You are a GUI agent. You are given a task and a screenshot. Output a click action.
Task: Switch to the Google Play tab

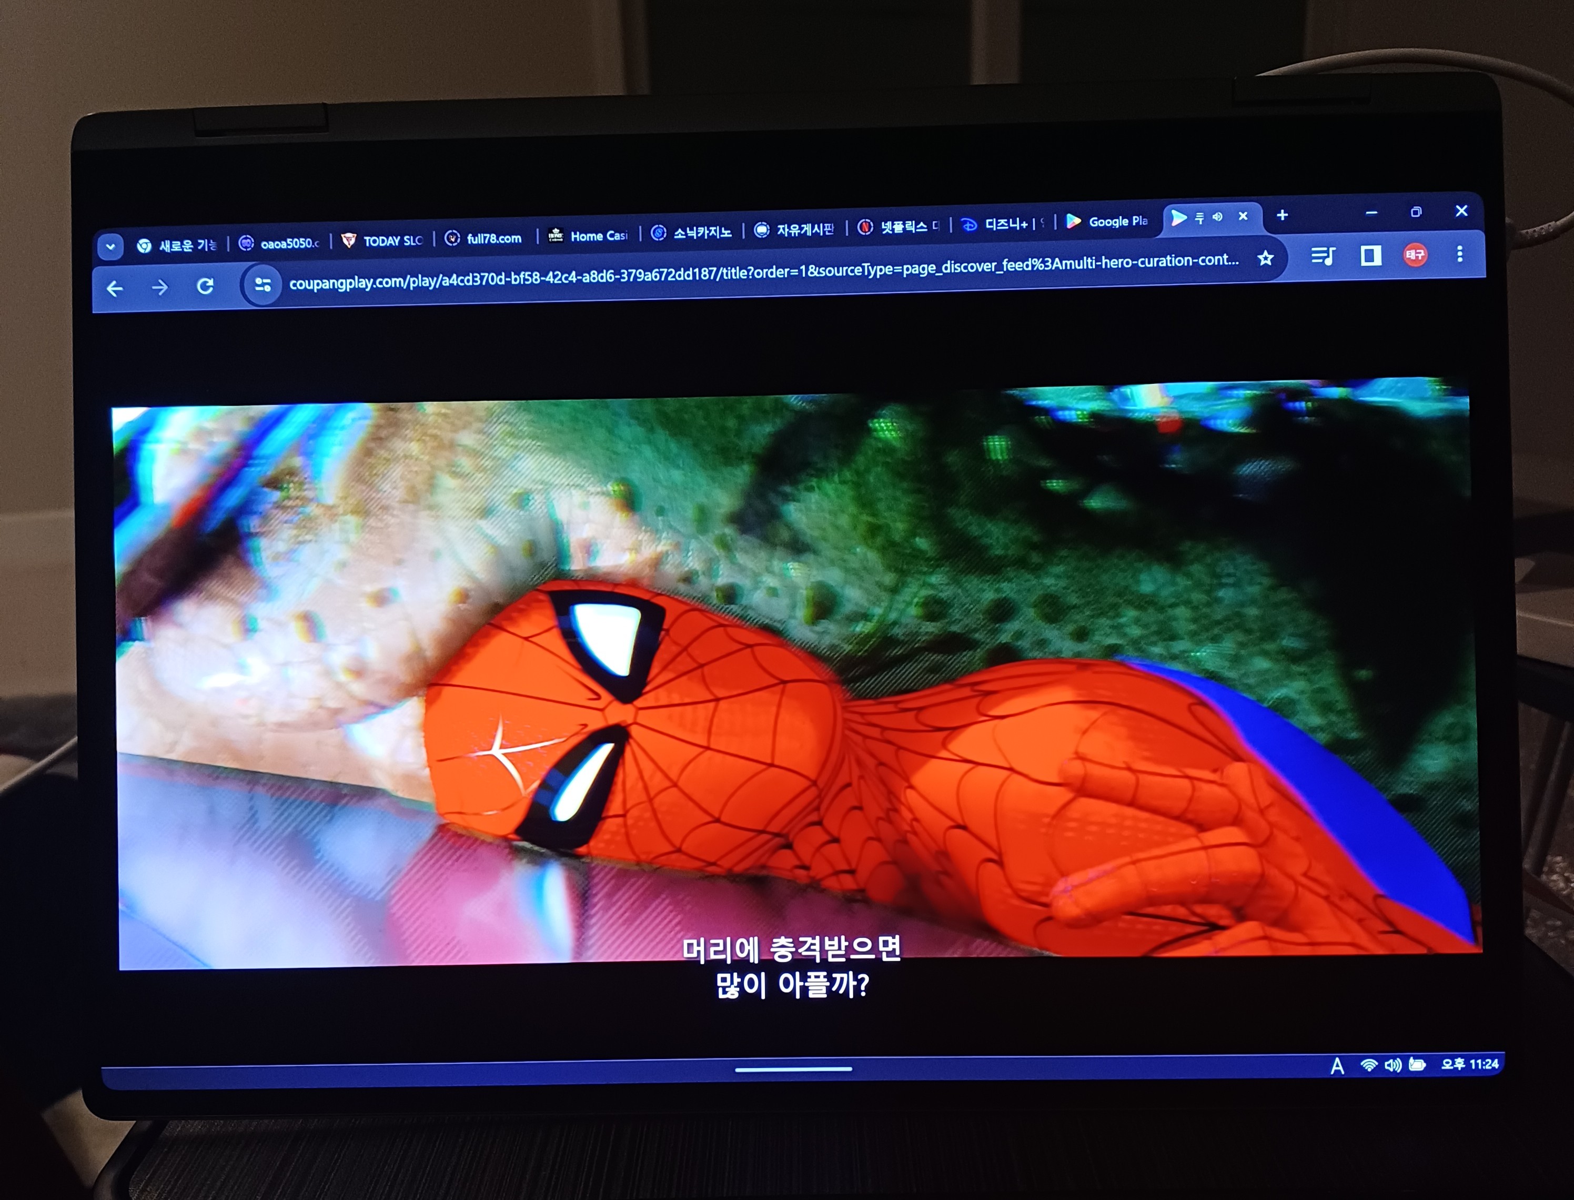tap(1107, 221)
